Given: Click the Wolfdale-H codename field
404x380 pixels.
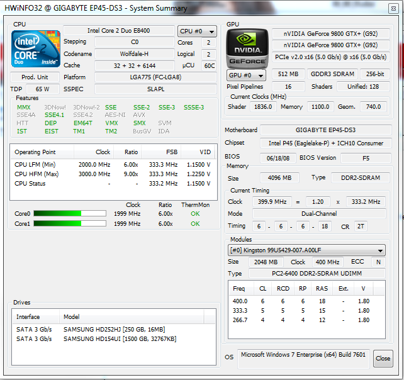Looking at the screenshot, I should (135, 54).
